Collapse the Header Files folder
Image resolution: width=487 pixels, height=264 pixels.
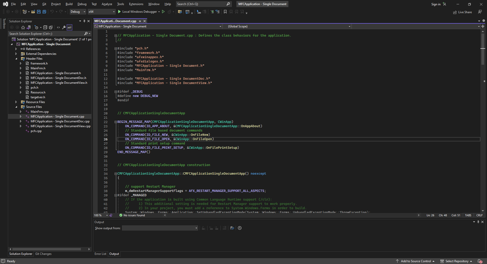point(16,59)
